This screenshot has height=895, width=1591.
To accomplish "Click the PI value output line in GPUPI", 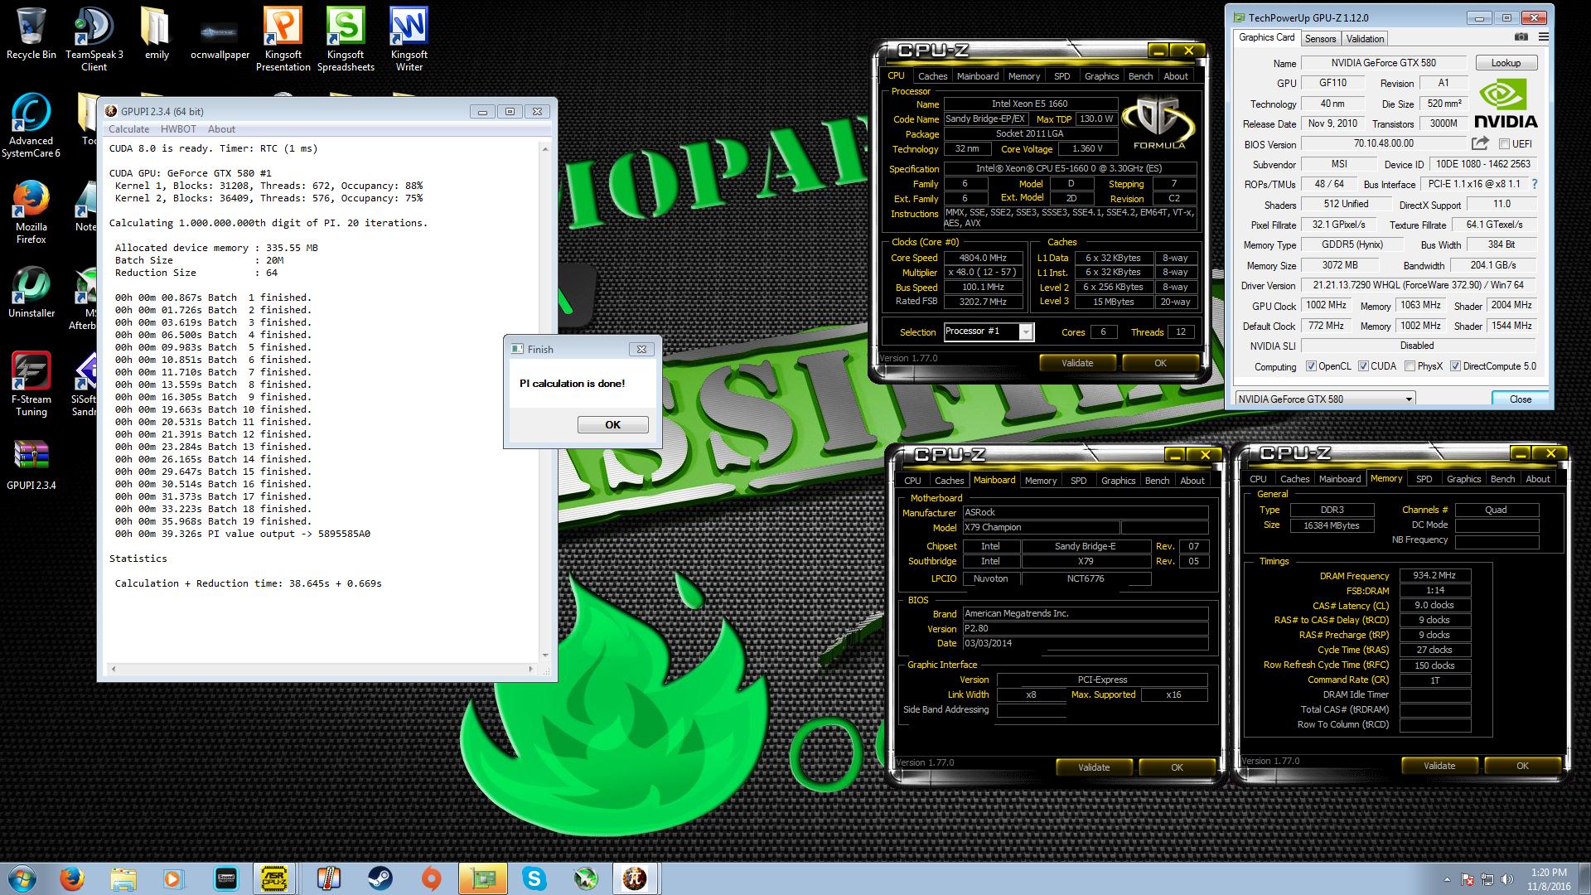I will [243, 534].
